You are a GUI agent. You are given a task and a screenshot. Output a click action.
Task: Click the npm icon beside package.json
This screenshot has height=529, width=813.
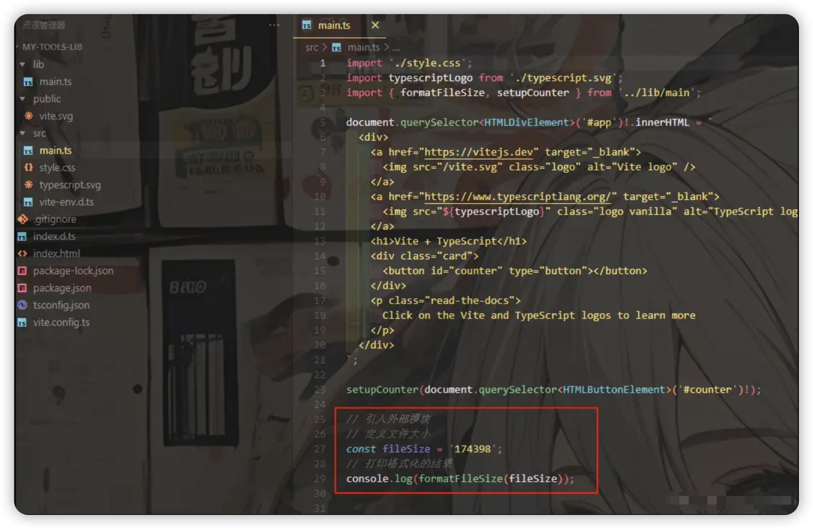[x=22, y=288]
